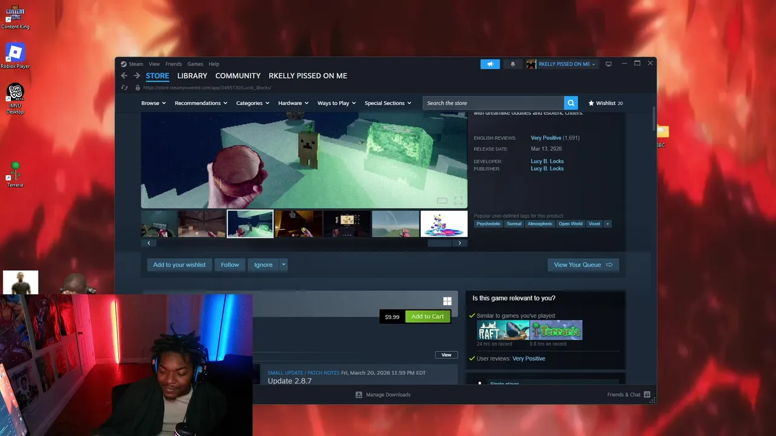This screenshot has height=436, width=776.
Task: Click the page vertical scrollbar thumb
Action: [654, 119]
